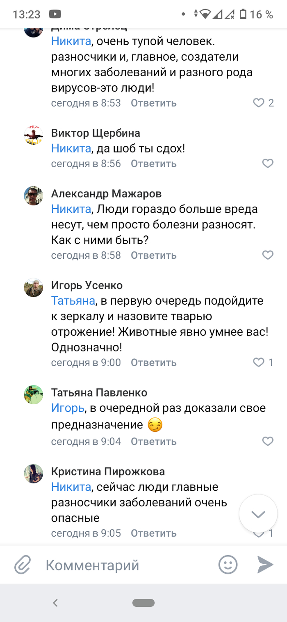Tap the Android back arrow
Image resolution: width=287 pixels, height=622 pixels.
pyautogui.click(x=55, y=602)
